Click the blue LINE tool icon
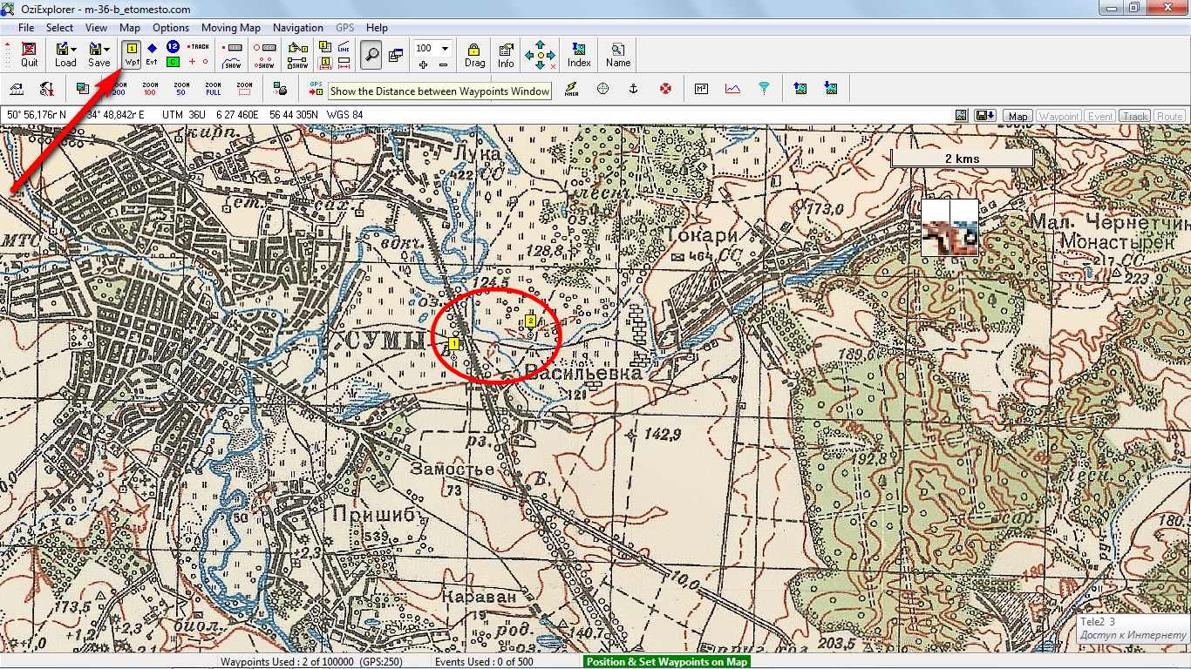The height and width of the screenshot is (669, 1191). pos(344,46)
